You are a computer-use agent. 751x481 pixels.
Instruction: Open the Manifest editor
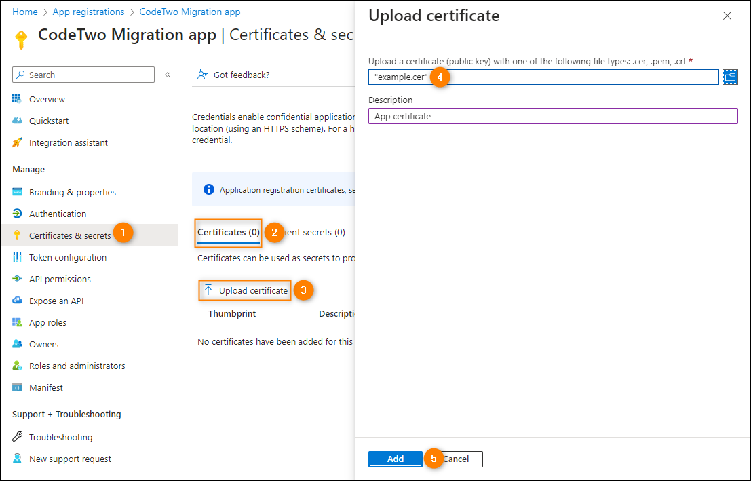[x=46, y=387]
